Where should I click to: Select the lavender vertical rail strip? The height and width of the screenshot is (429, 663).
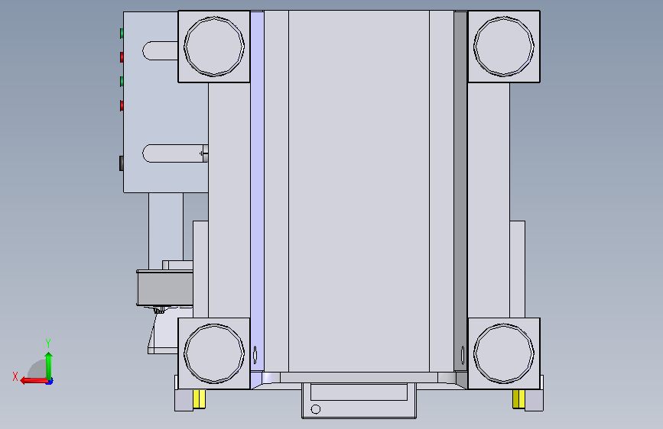(257, 192)
